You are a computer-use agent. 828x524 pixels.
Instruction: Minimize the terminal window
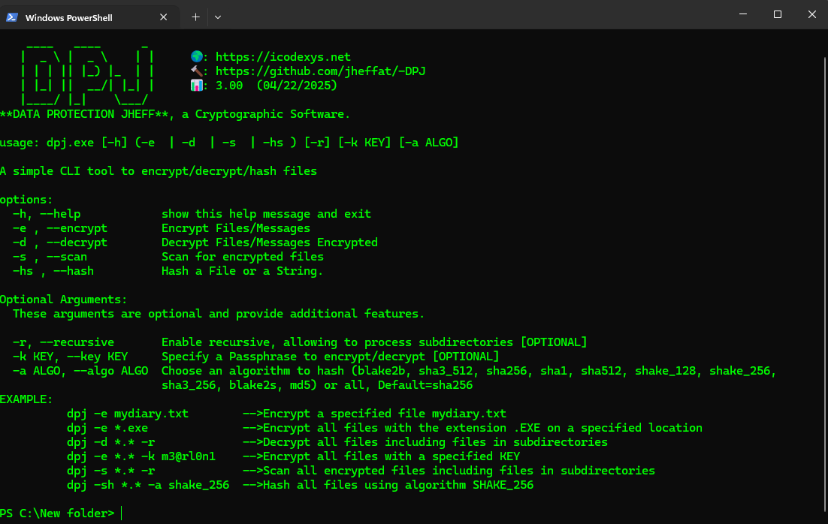(x=743, y=14)
